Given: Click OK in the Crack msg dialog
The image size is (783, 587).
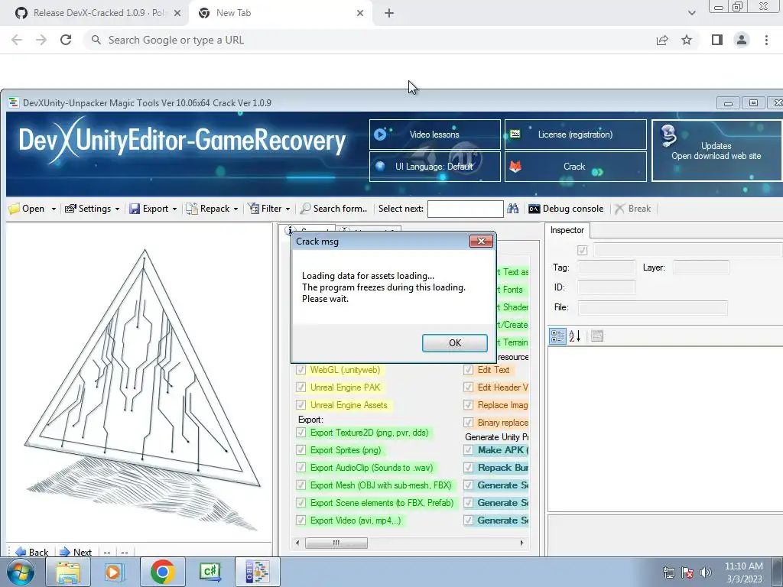Looking at the screenshot, I should coord(455,343).
